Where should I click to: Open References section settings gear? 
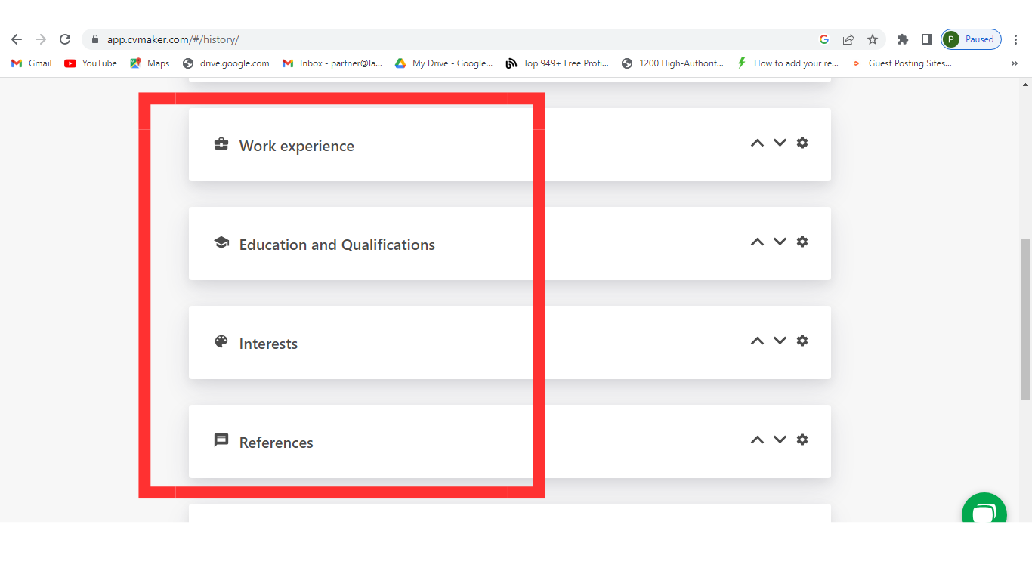pyautogui.click(x=802, y=440)
